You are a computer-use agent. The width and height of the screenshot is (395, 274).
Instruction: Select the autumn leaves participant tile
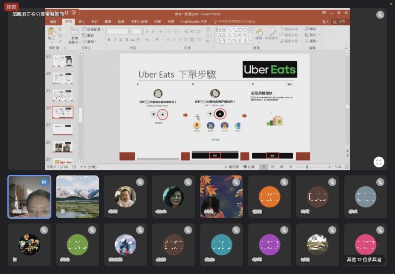(x=221, y=196)
